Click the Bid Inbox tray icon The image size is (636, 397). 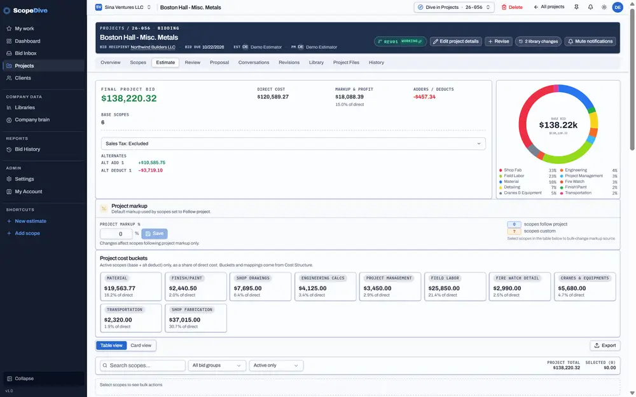click(9, 53)
